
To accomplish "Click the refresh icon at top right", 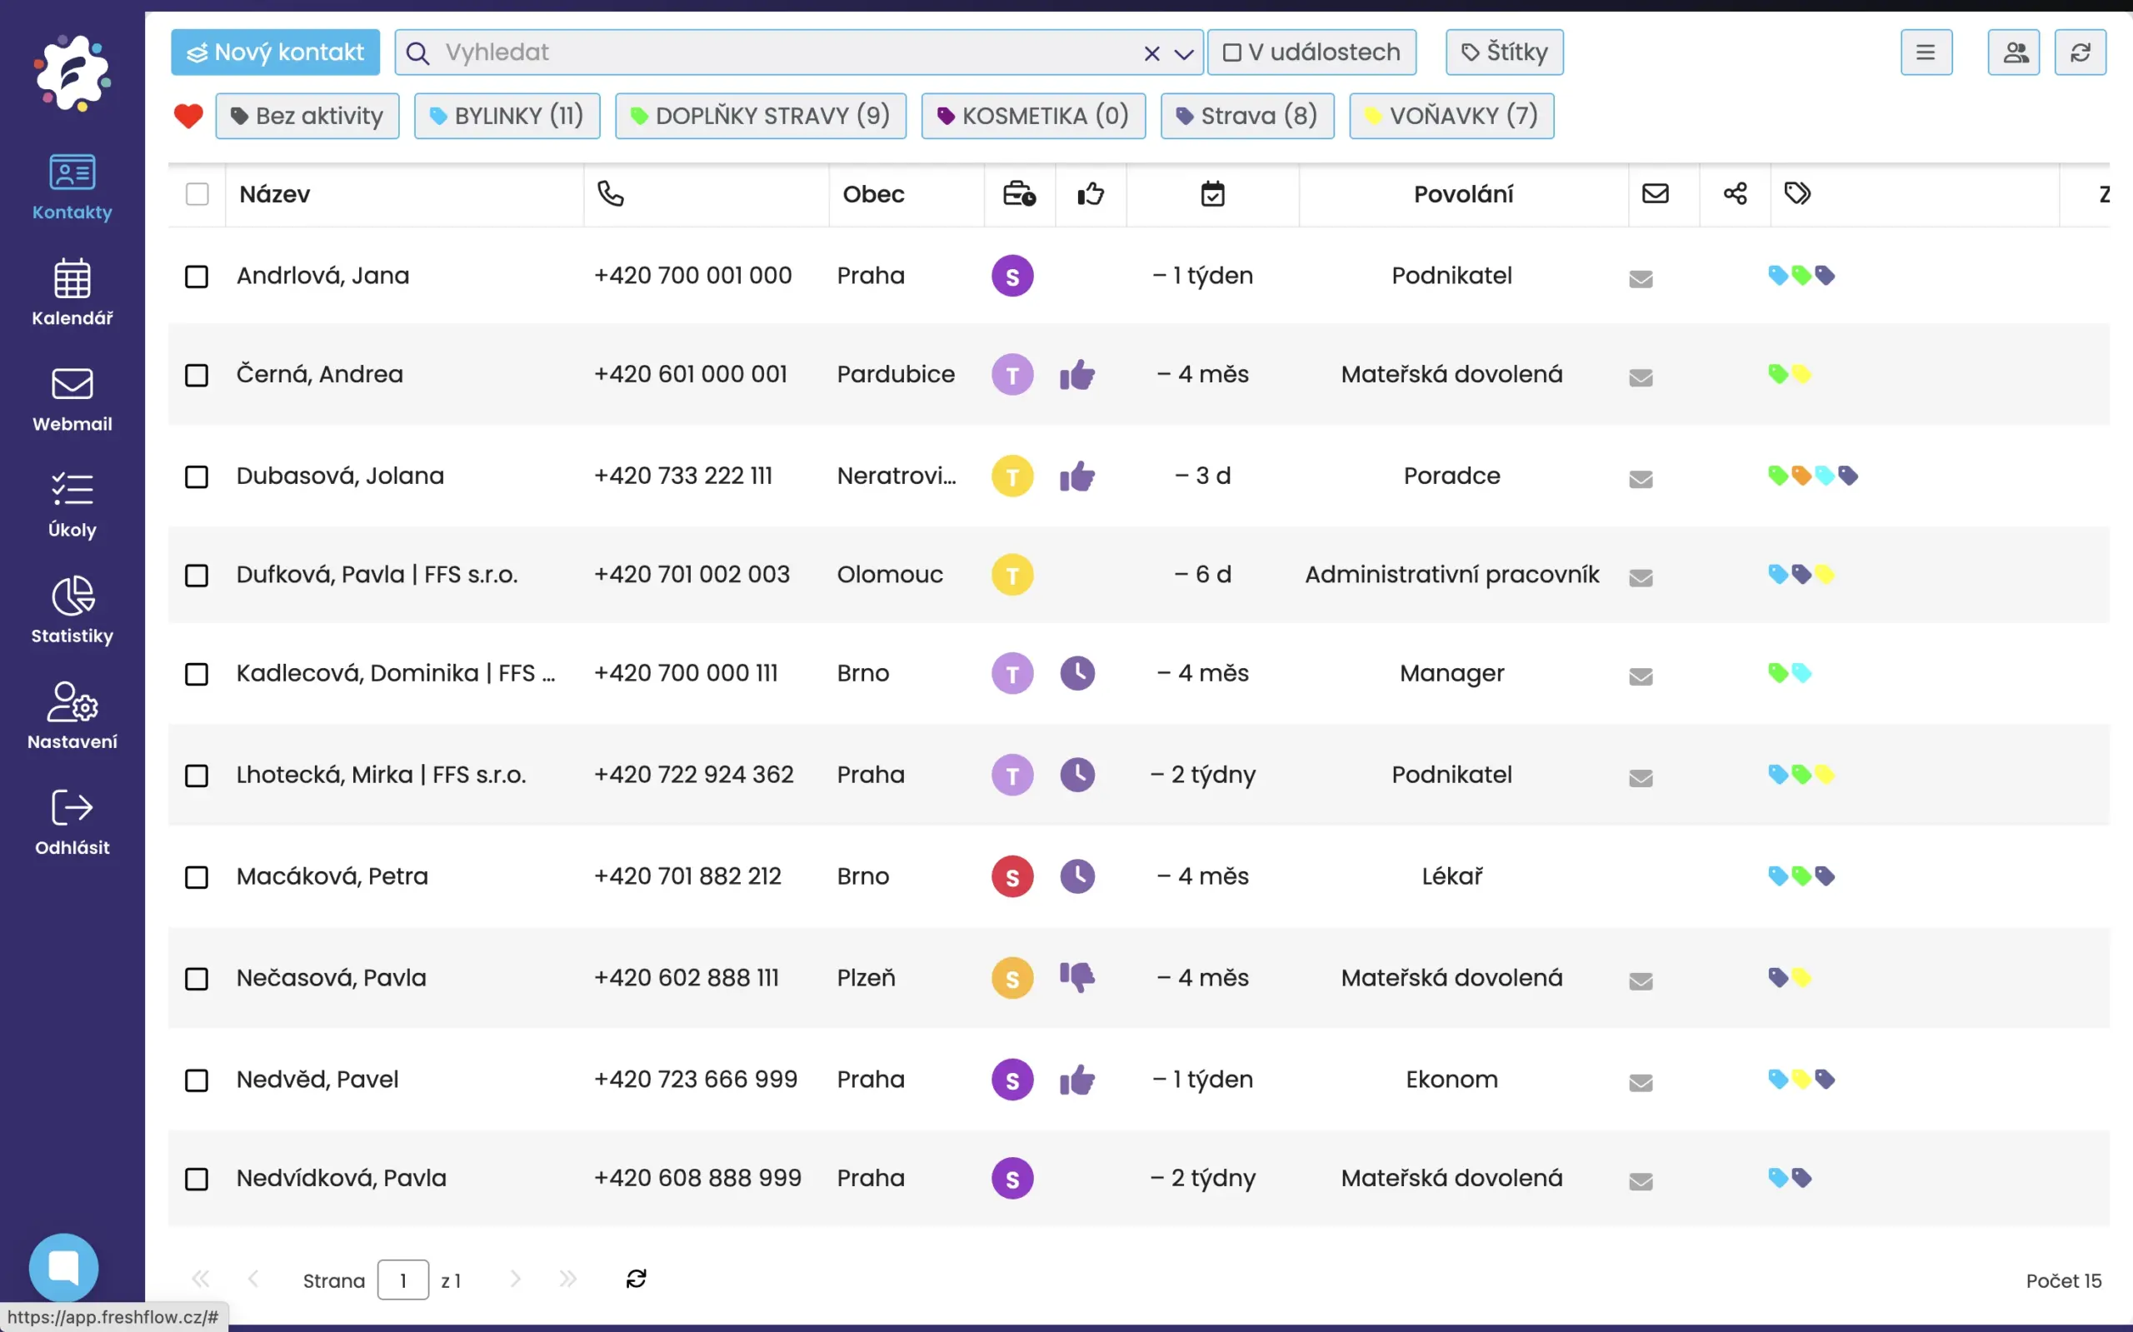I will 2079,52.
